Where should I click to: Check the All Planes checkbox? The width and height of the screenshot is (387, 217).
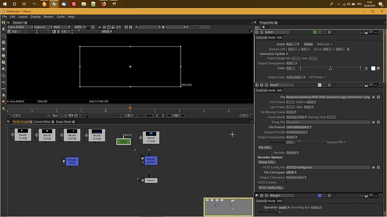pyautogui.click(x=325, y=77)
